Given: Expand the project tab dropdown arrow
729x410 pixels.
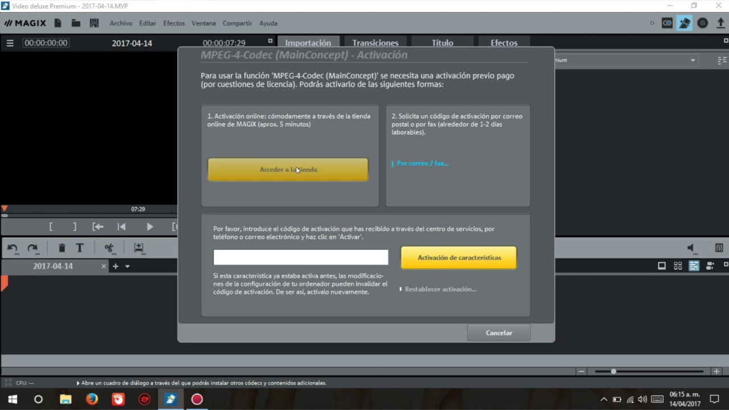Looking at the screenshot, I should (128, 266).
